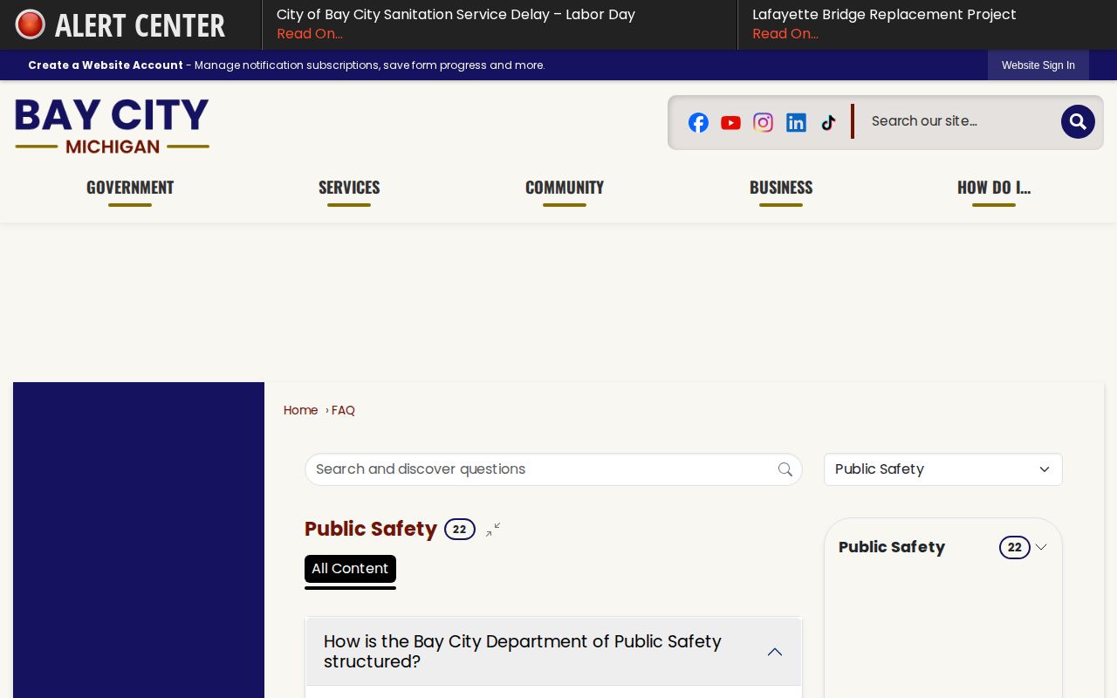Viewport: 1117px width, 698px height.
Task: Read on about Sanitation Service Delay alert
Action: point(310,34)
